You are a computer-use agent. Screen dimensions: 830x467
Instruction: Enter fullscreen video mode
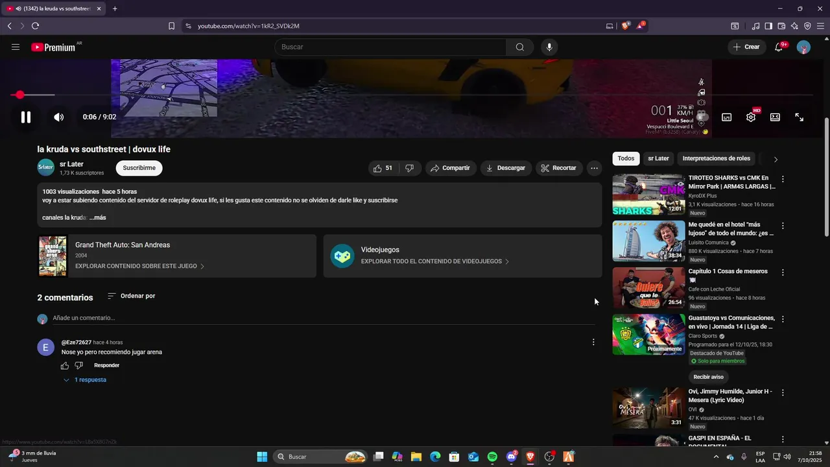coord(800,117)
